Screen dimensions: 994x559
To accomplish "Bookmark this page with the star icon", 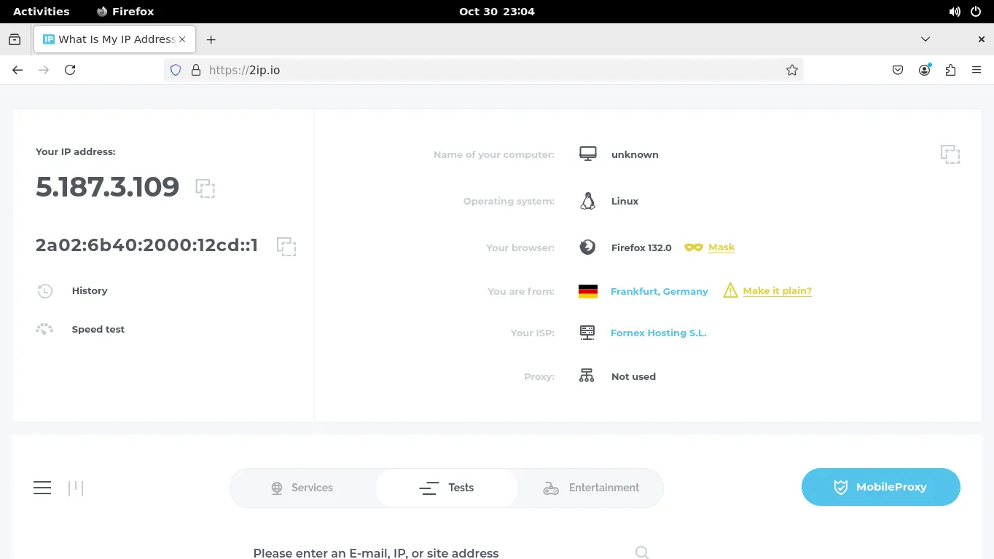I will click(792, 70).
